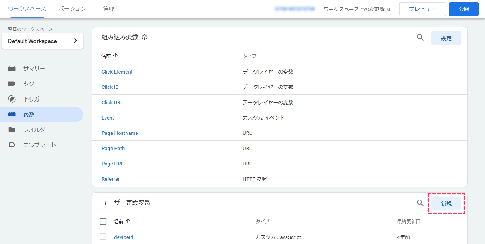Click the built-in variables search magnifier

coord(420,38)
